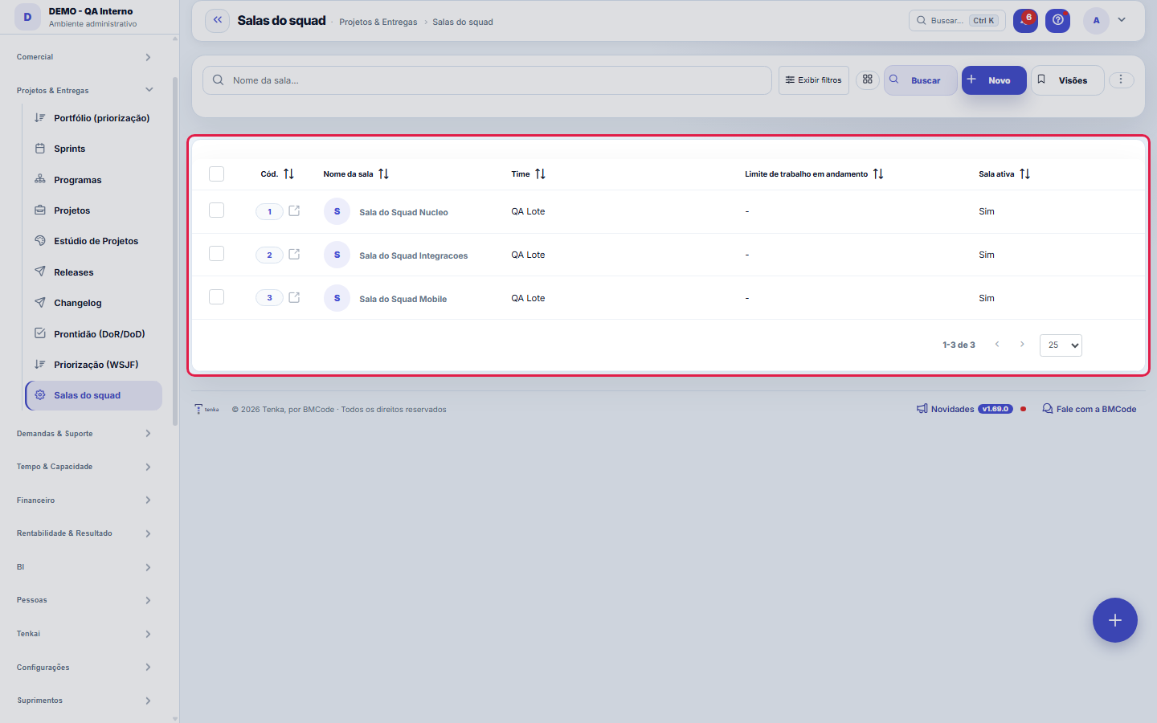Sort by Nome da sala column arrows

pos(383,174)
